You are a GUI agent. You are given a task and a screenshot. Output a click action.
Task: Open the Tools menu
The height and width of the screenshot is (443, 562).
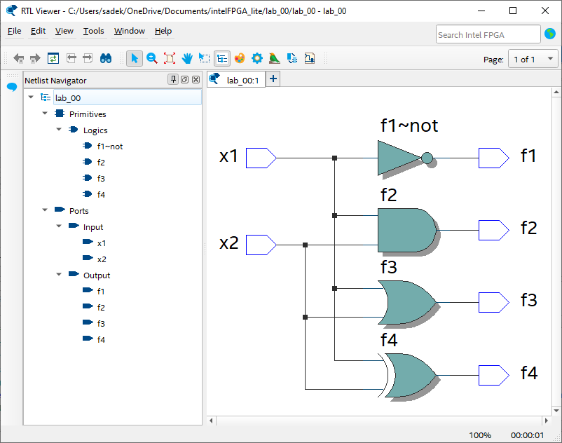93,31
